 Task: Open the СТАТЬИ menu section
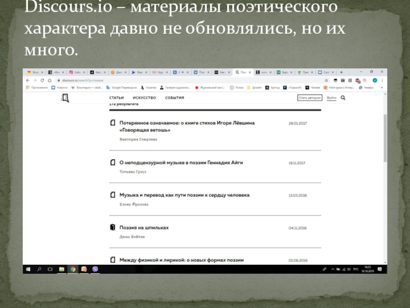(116, 98)
